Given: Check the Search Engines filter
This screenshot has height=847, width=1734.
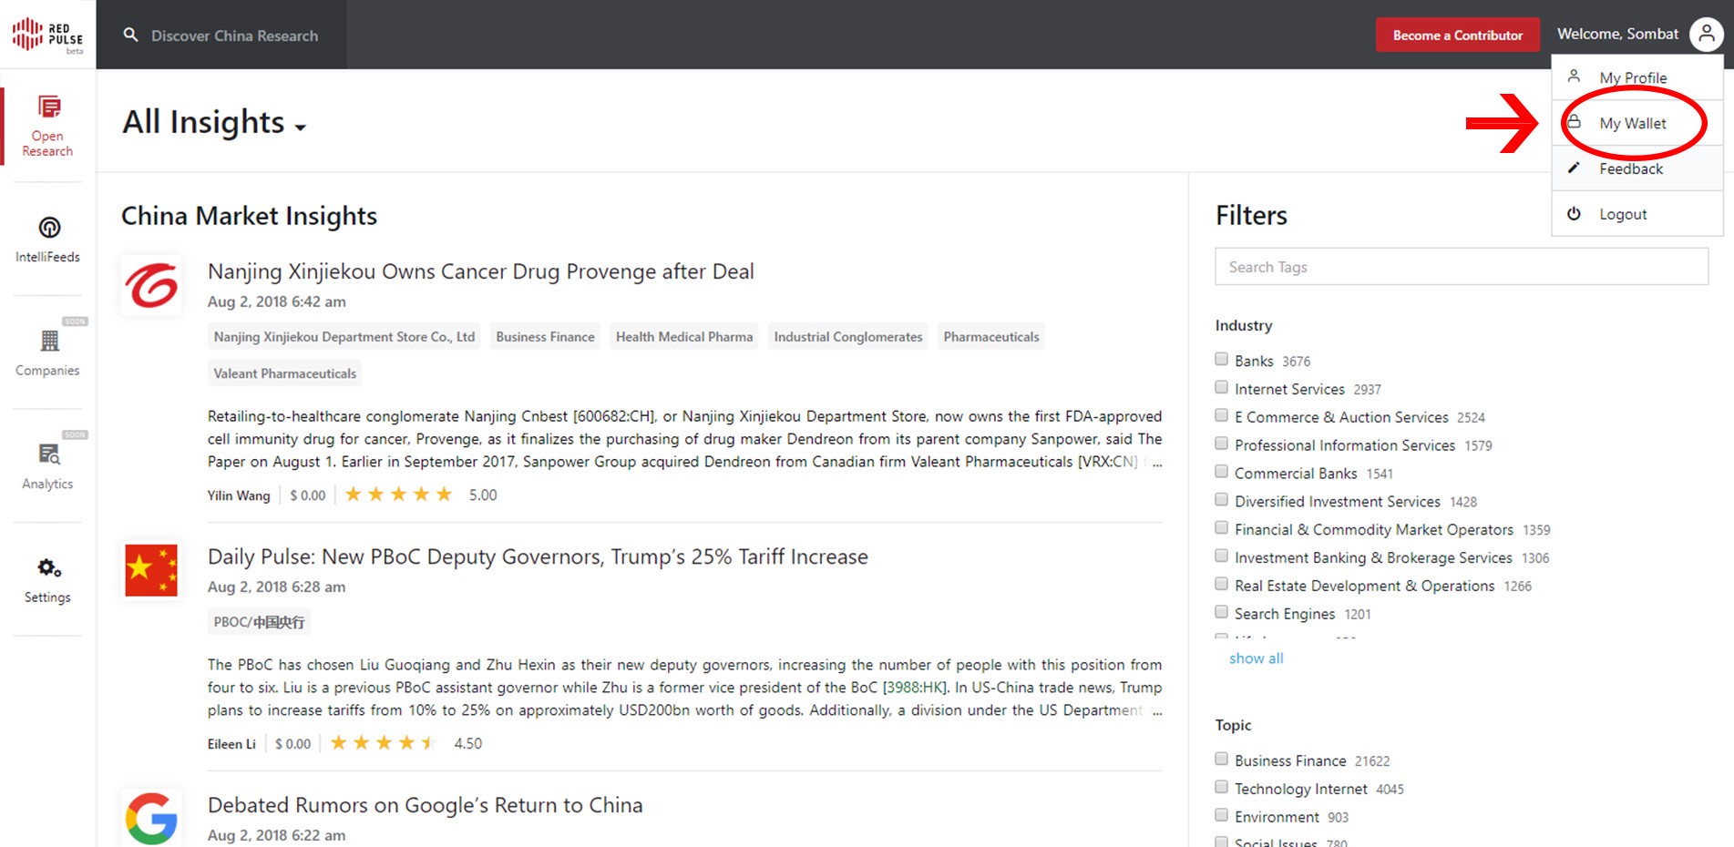Looking at the screenshot, I should 1221,612.
